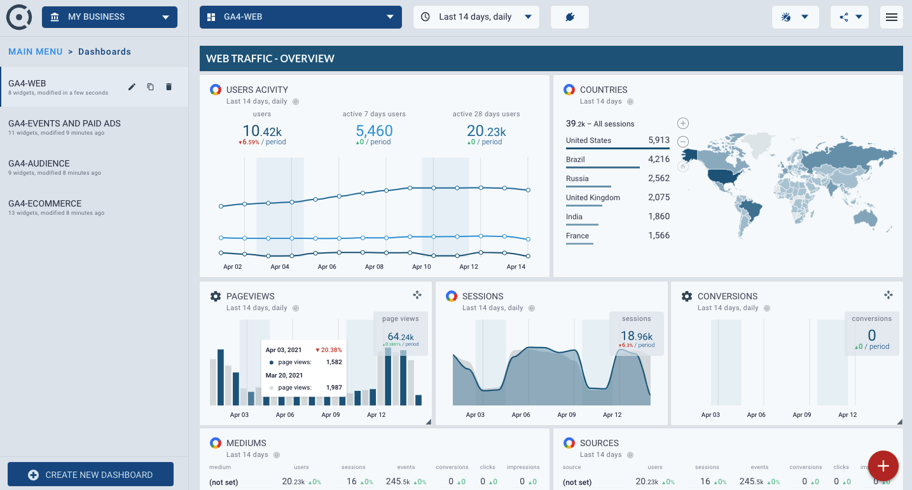Click the (not set) row in Mediums table
Image resolution: width=912 pixels, height=490 pixels.
click(x=374, y=482)
